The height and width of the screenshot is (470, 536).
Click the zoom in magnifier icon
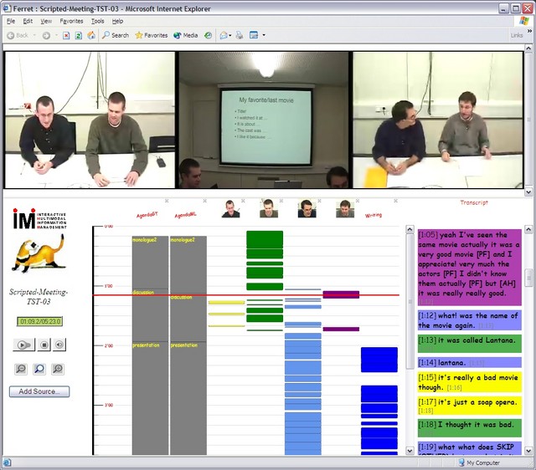[58, 369]
